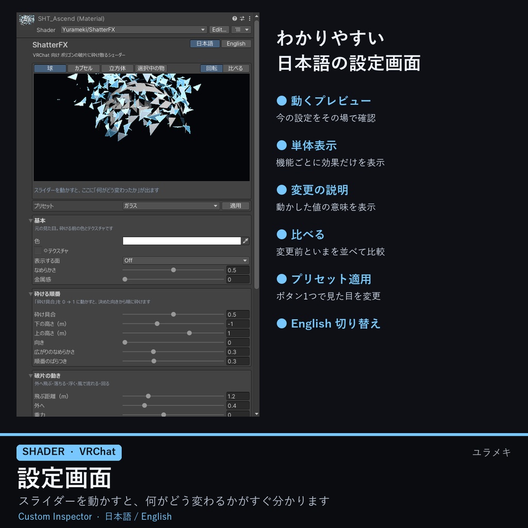Open the Yurameki/ShatterFX shader dropdown
Viewport: 528px width, 528px height.
tap(134, 29)
